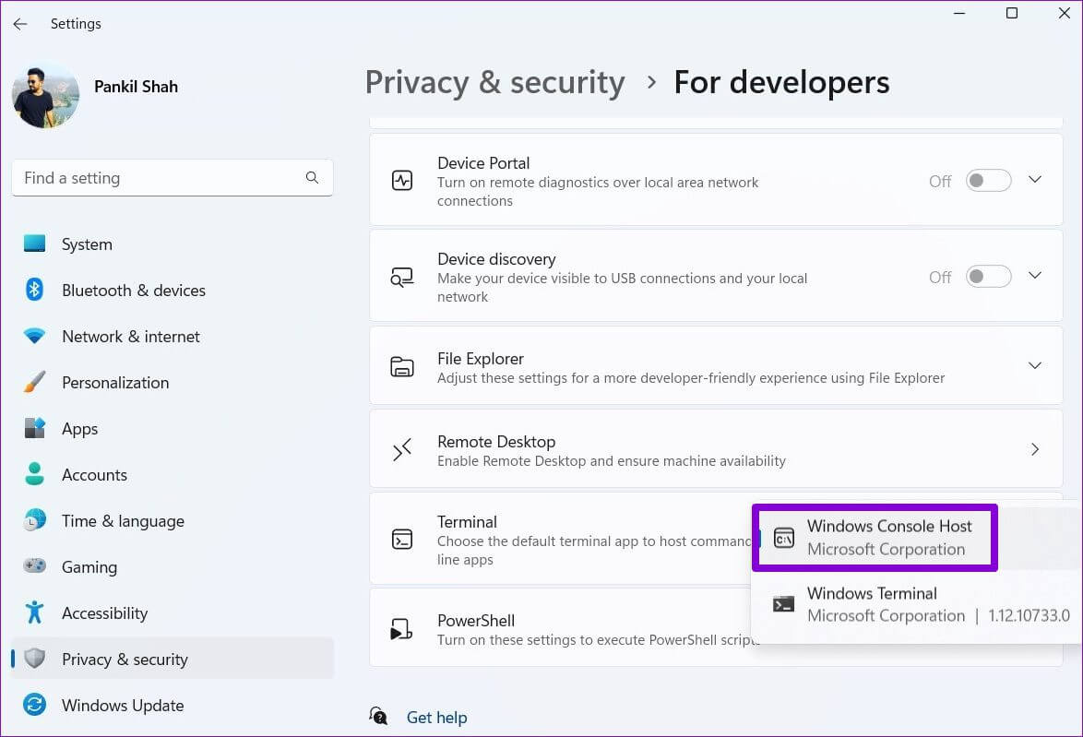Viewport: 1083px width, 737px height.
Task: Expand the File Explorer section chevron
Action: [x=1035, y=365]
